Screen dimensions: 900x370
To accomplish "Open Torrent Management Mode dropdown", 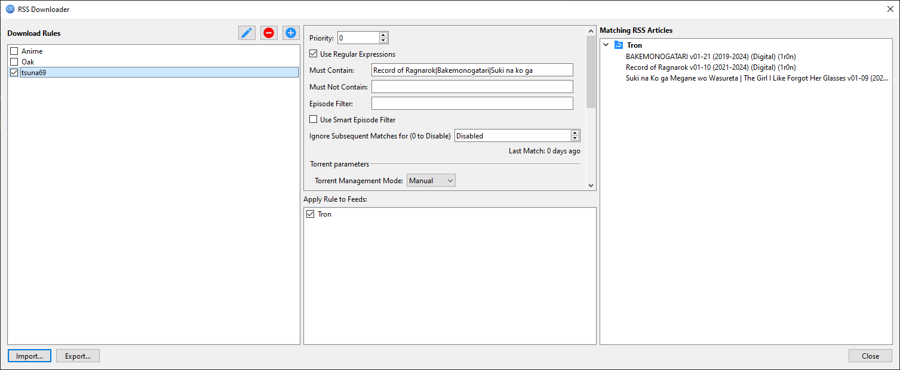I will [431, 180].
